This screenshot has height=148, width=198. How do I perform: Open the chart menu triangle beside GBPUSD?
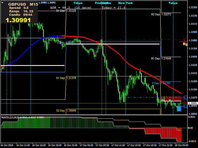point(2,3)
